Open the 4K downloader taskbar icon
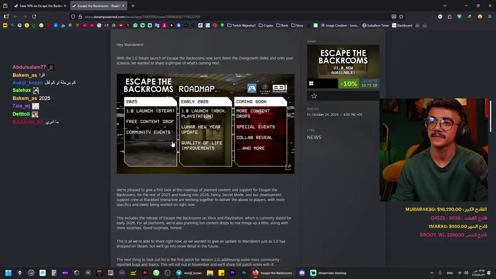Screen dimensions: 496x279 (x=88, y=273)
